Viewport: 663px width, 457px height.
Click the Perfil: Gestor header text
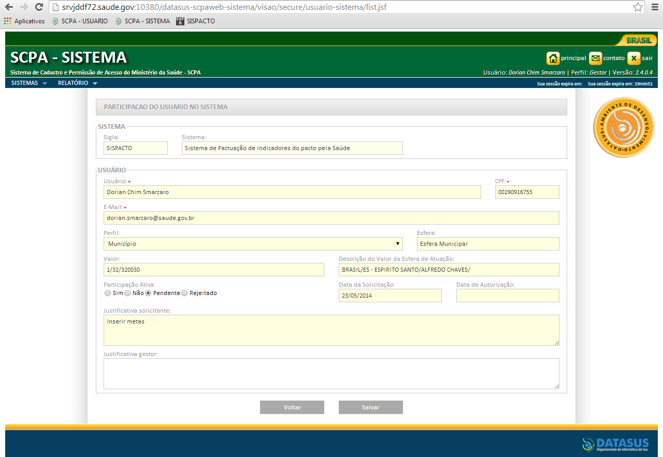coord(588,73)
